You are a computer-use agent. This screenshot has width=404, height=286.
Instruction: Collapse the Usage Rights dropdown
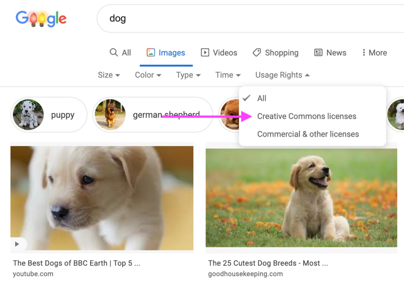[x=282, y=75]
